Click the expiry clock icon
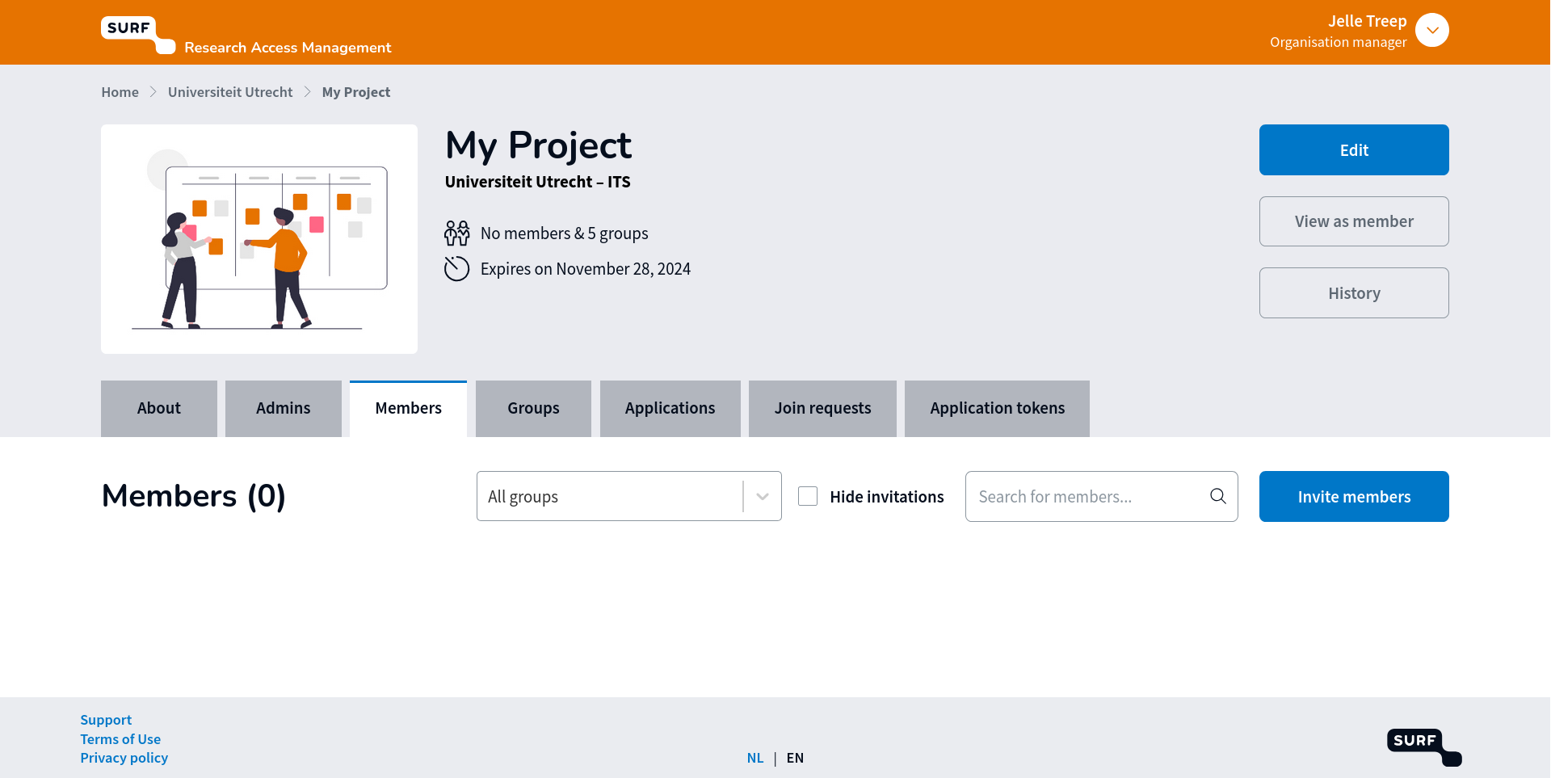Screen dimensions: 1551x778 coord(456,269)
